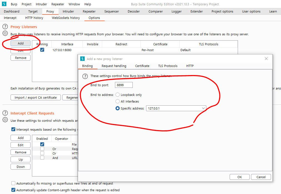Click Interface column header
Viewport: 281px width, 194px height.
coord(67,44)
